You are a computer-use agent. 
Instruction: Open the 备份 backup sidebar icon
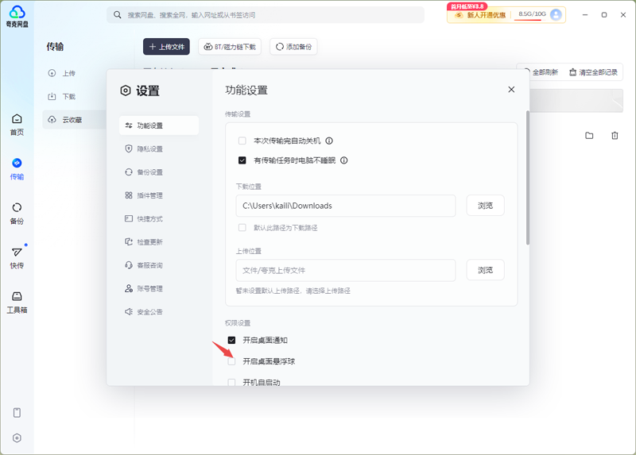tap(17, 212)
